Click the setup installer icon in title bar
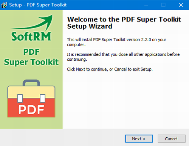 pyautogui.click(x=4, y=5)
